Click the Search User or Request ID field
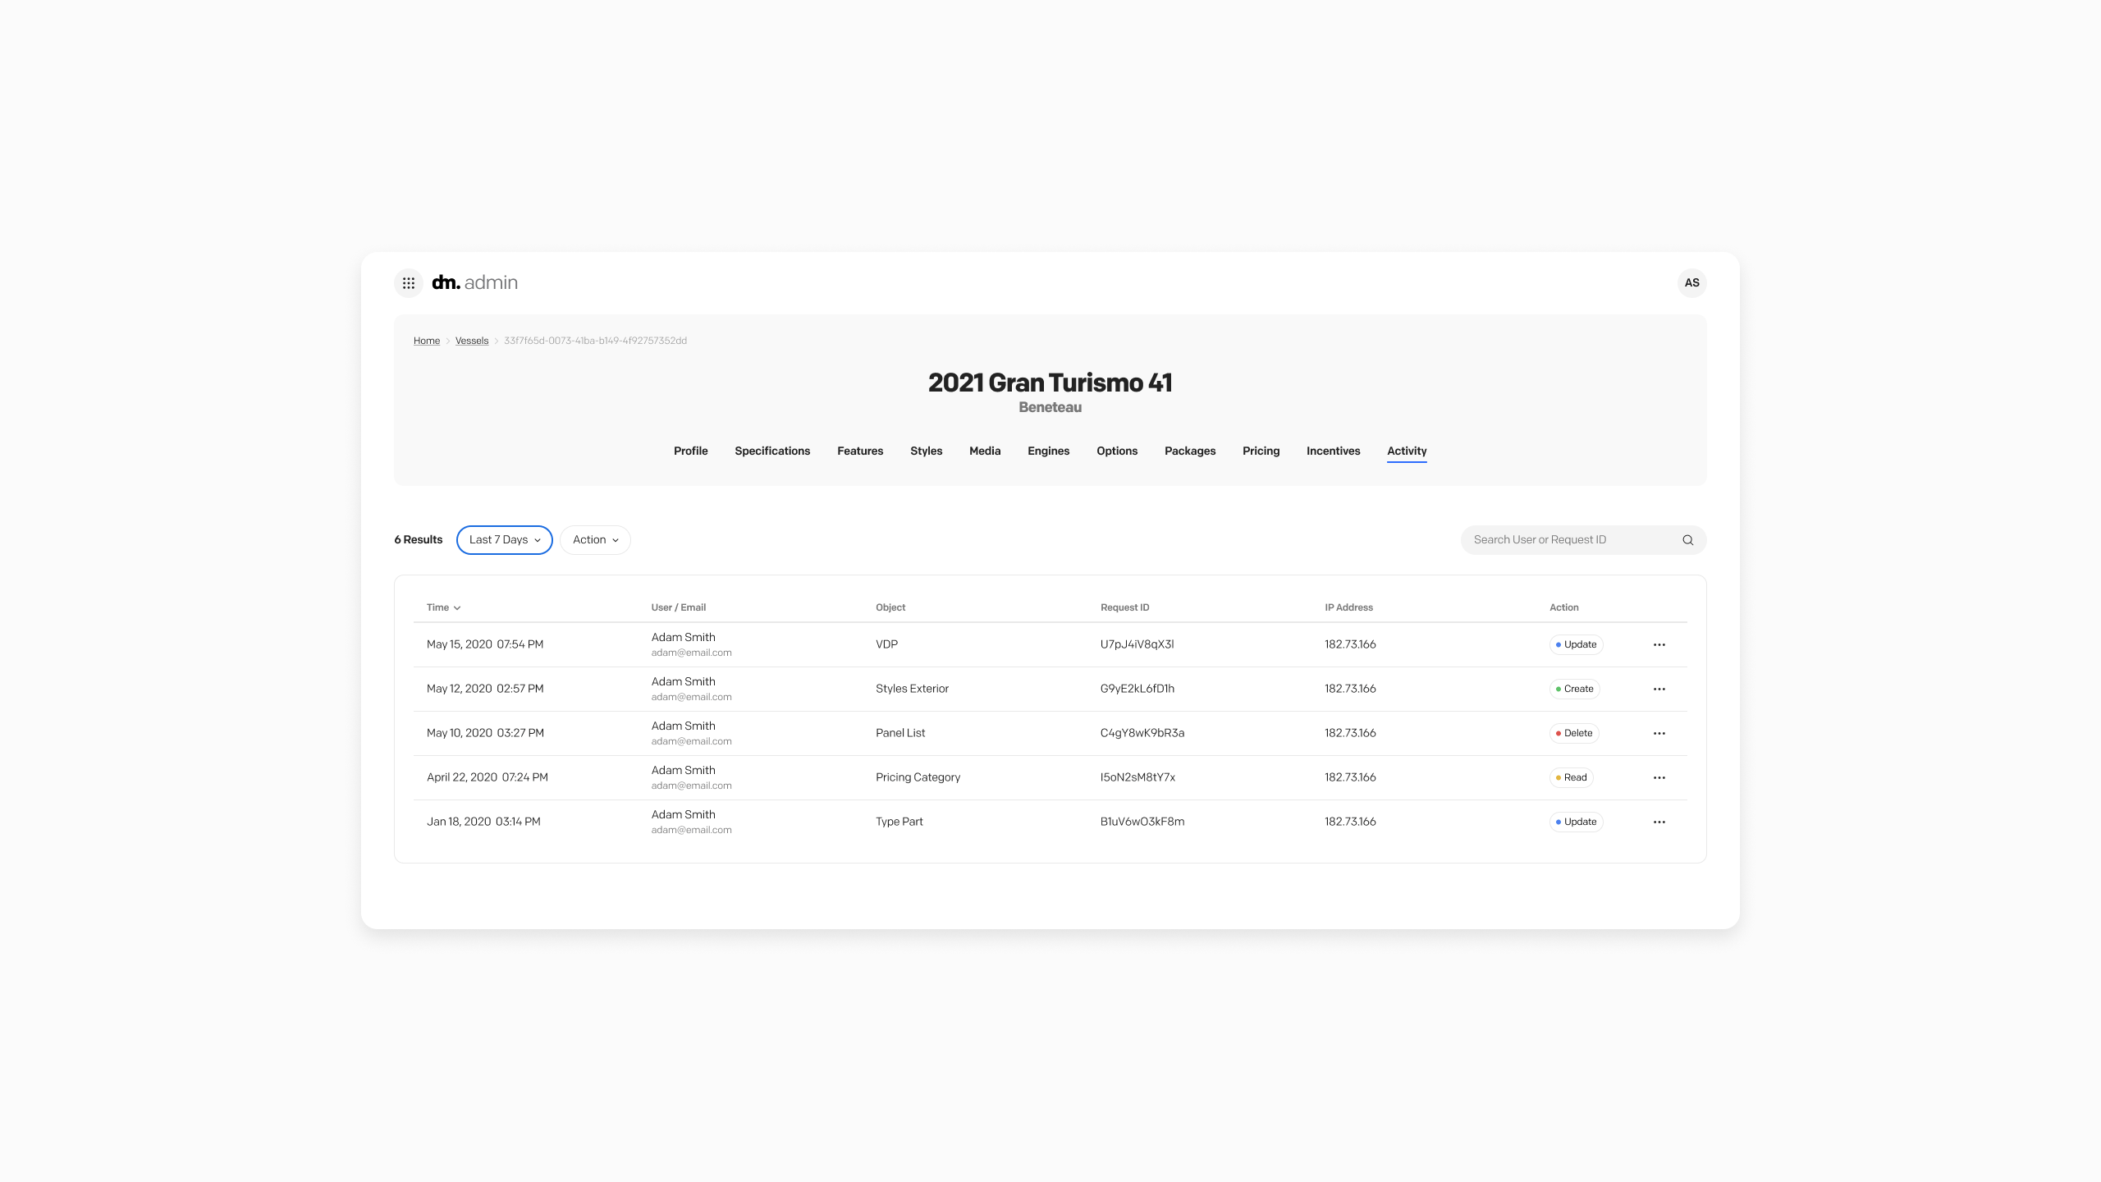The width and height of the screenshot is (2101, 1182). click(1568, 540)
